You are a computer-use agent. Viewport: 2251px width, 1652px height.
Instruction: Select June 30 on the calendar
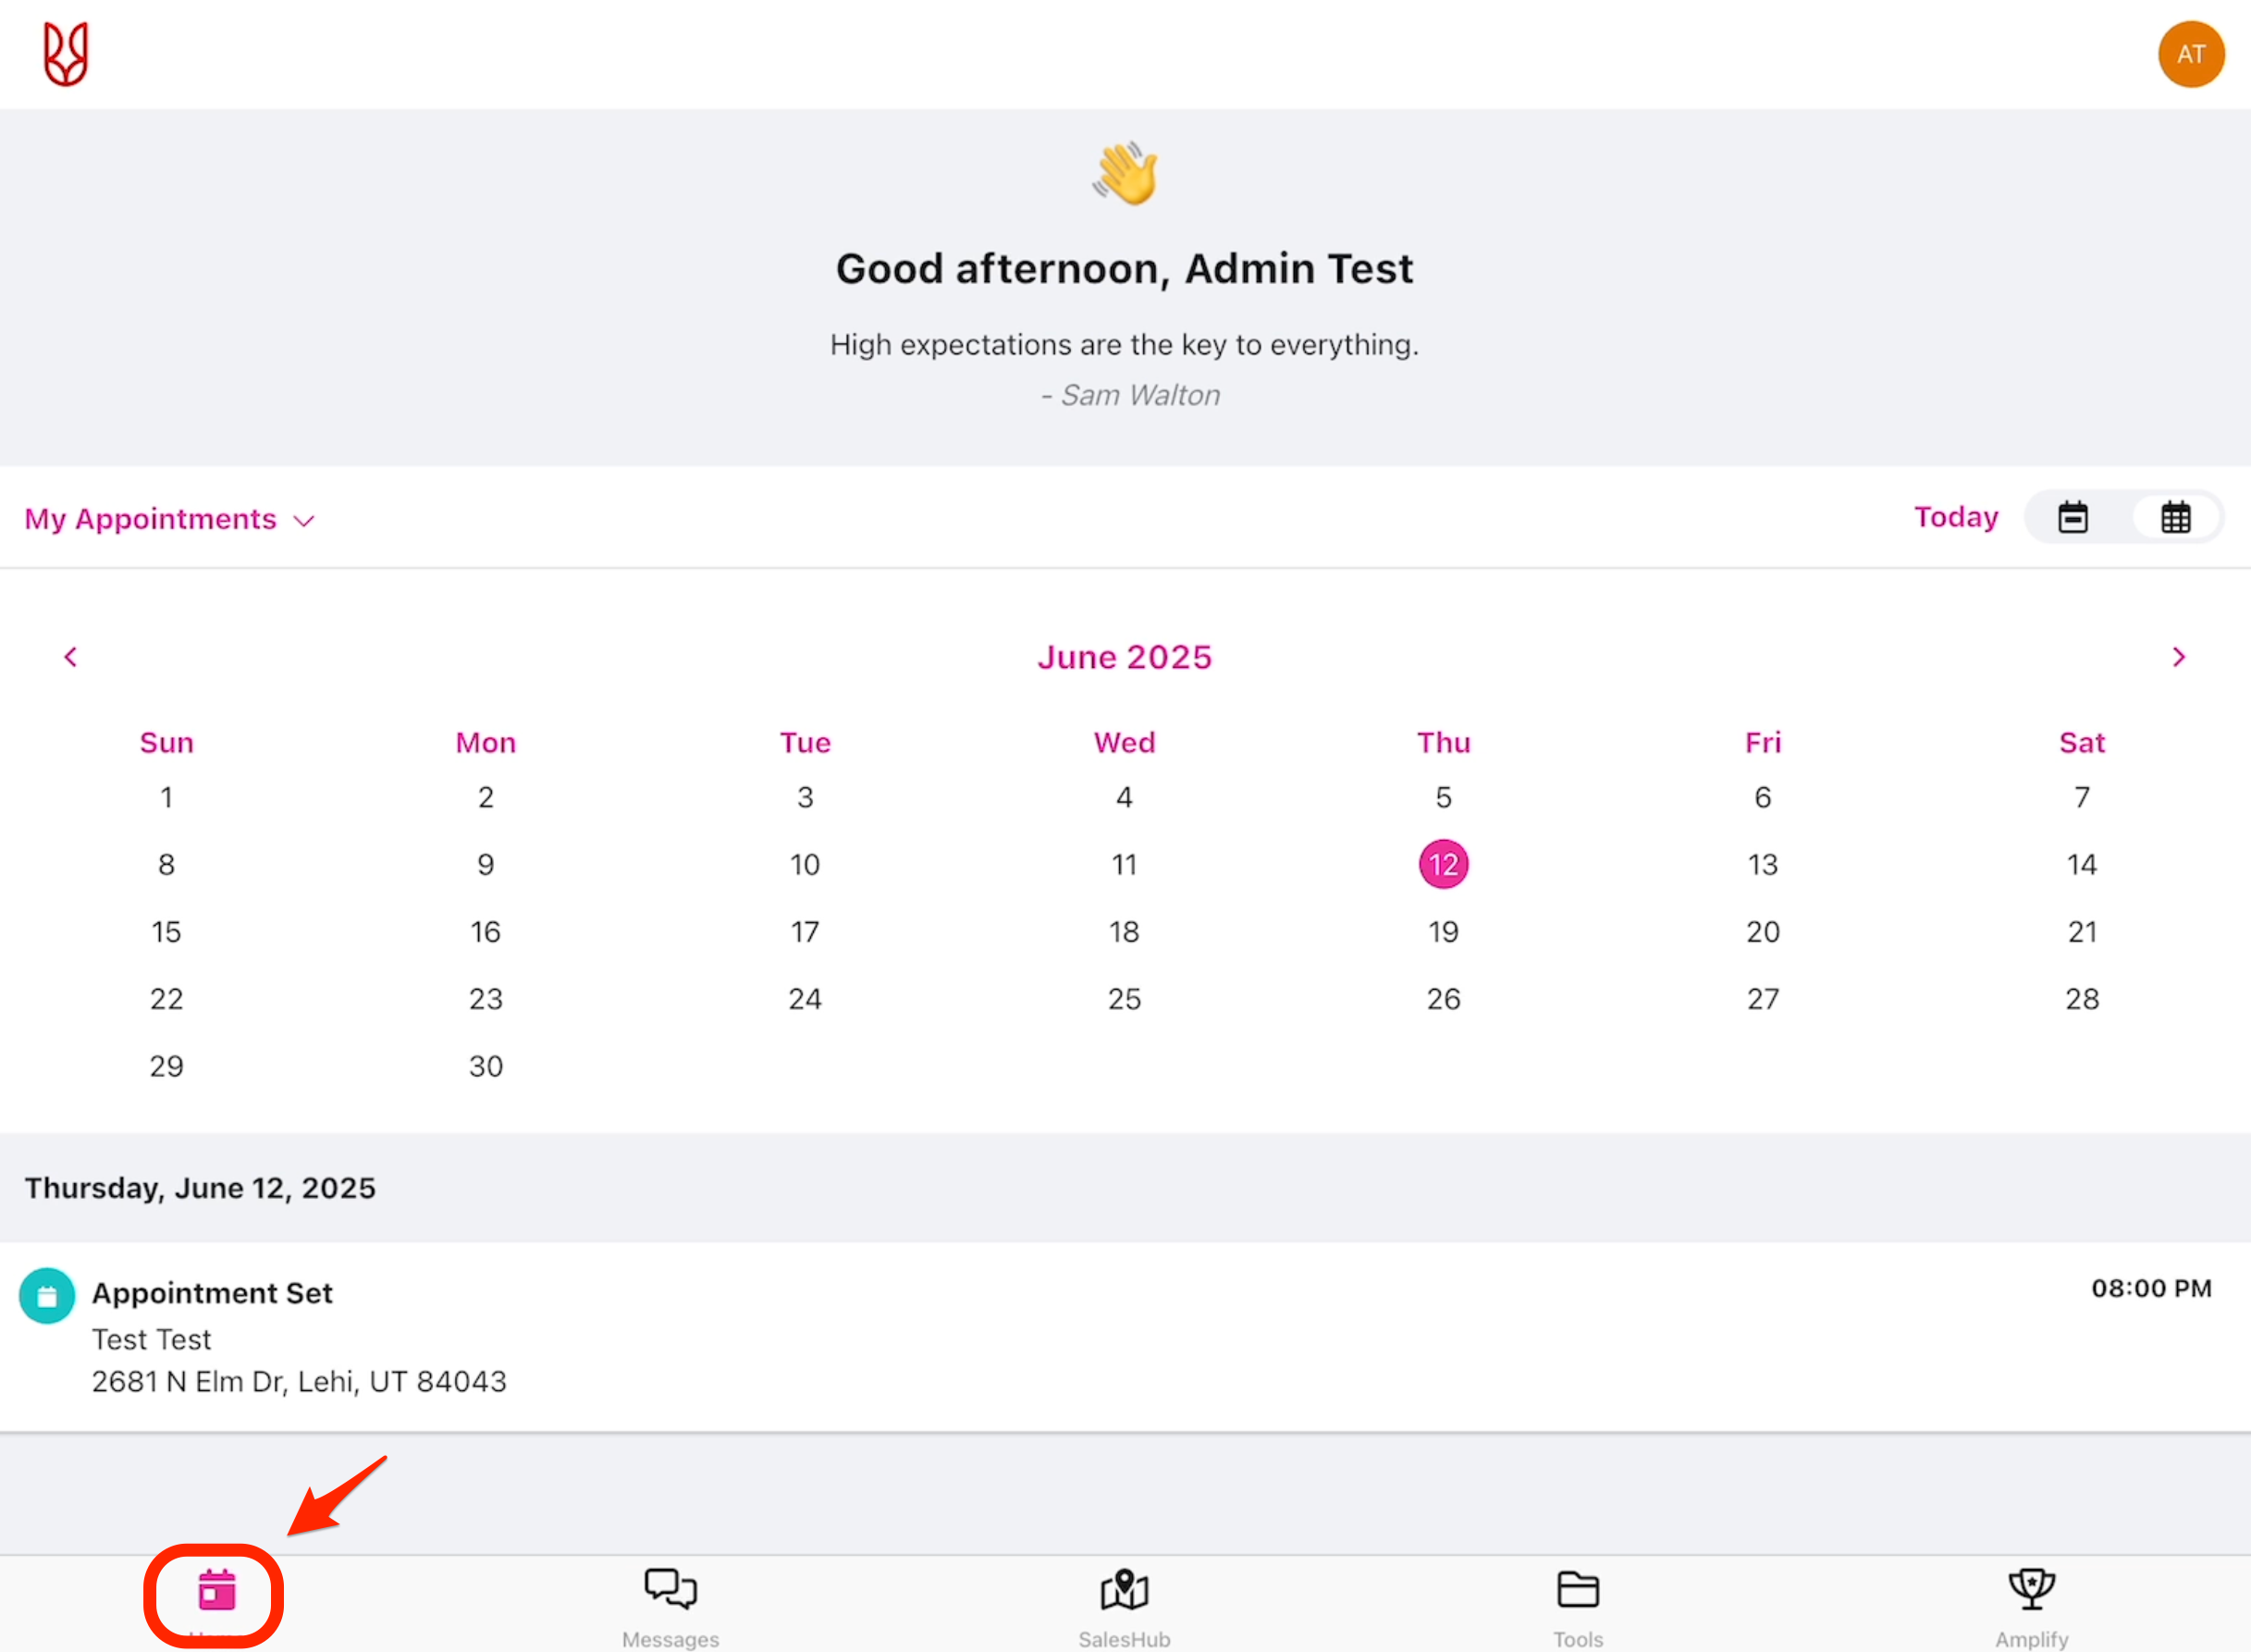pos(486,1066)
